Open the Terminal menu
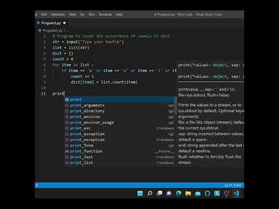 pos(105,15)
